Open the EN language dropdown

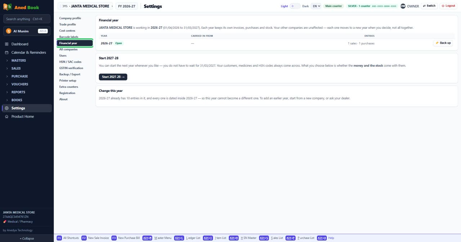click(316, 6)
